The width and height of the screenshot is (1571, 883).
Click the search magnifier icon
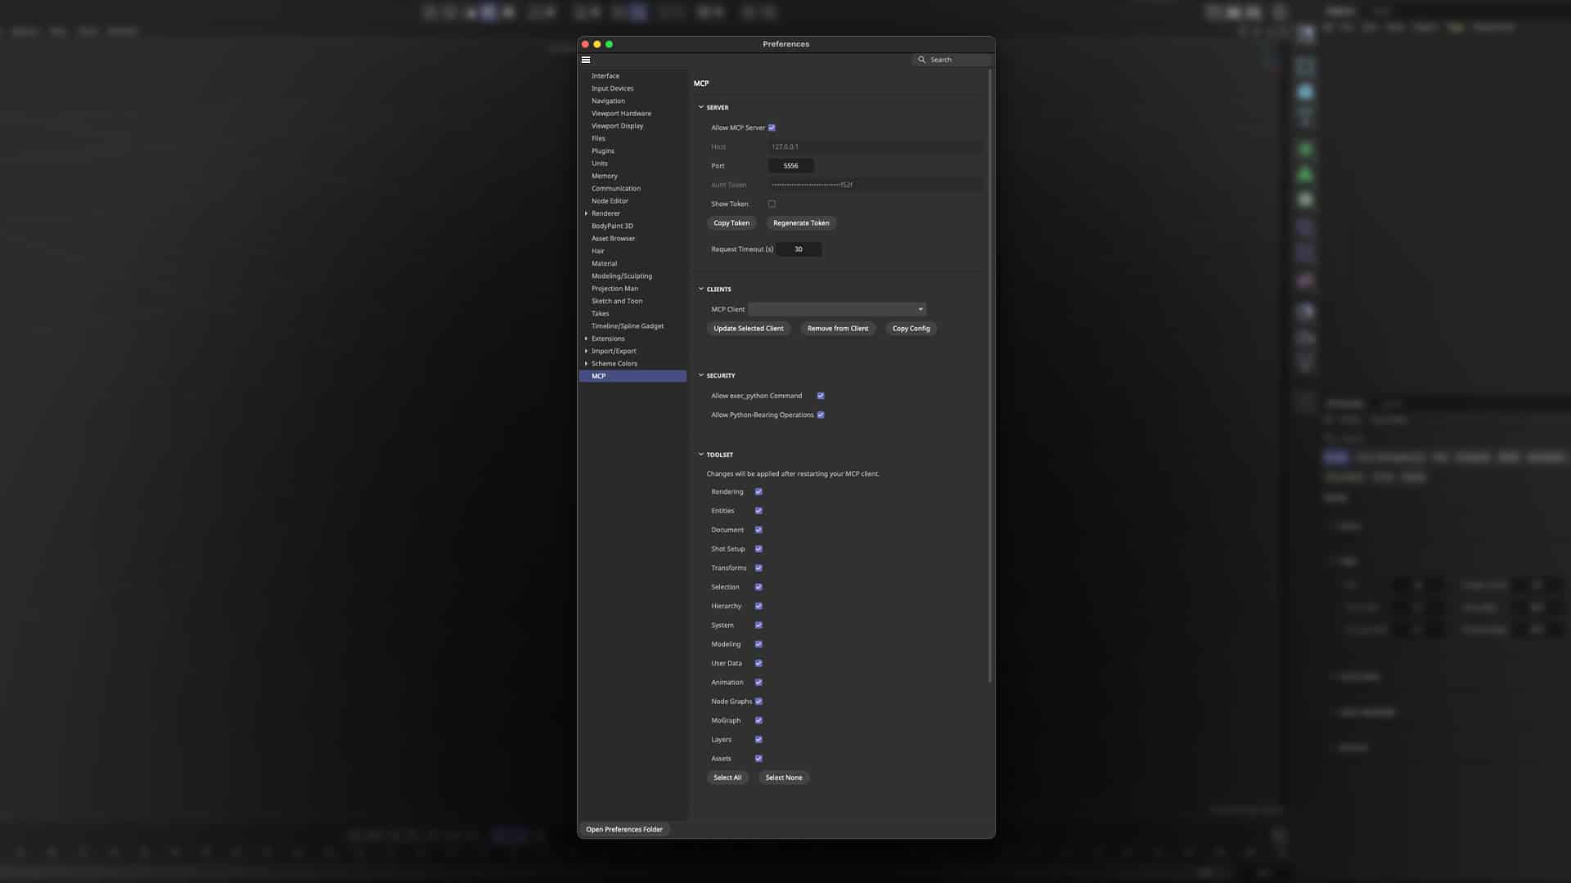click(921, 60)
